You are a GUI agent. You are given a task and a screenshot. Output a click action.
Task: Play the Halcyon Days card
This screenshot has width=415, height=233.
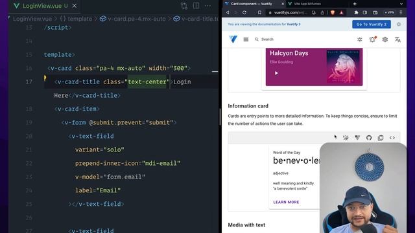276,73
